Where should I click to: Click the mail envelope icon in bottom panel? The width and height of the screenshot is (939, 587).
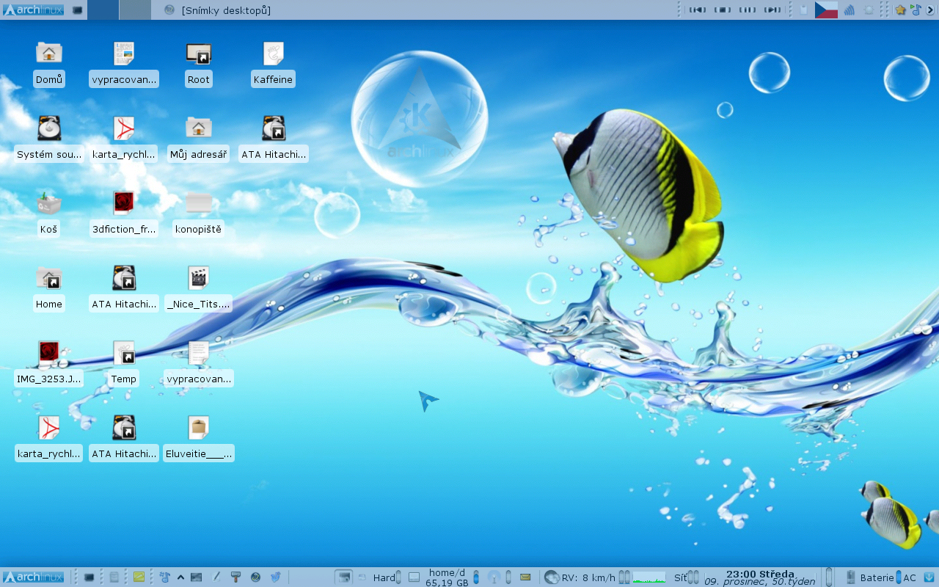click(525, 577)
